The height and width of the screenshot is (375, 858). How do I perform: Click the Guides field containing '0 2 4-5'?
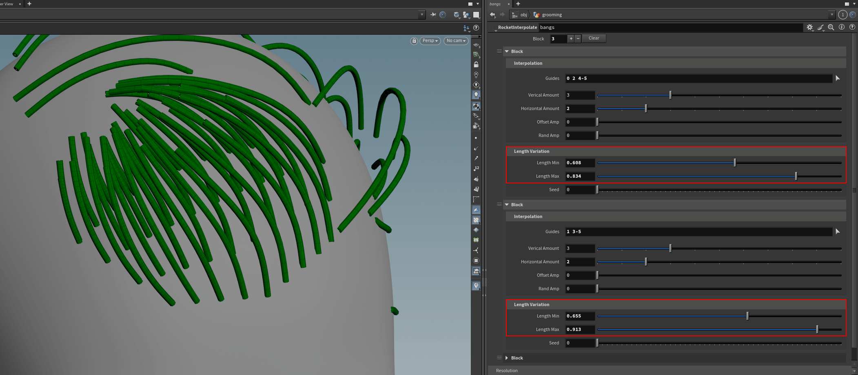click(x=698, y=78)
